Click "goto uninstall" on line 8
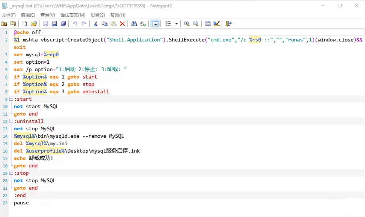Screen dimensions: 365x217 88,92
